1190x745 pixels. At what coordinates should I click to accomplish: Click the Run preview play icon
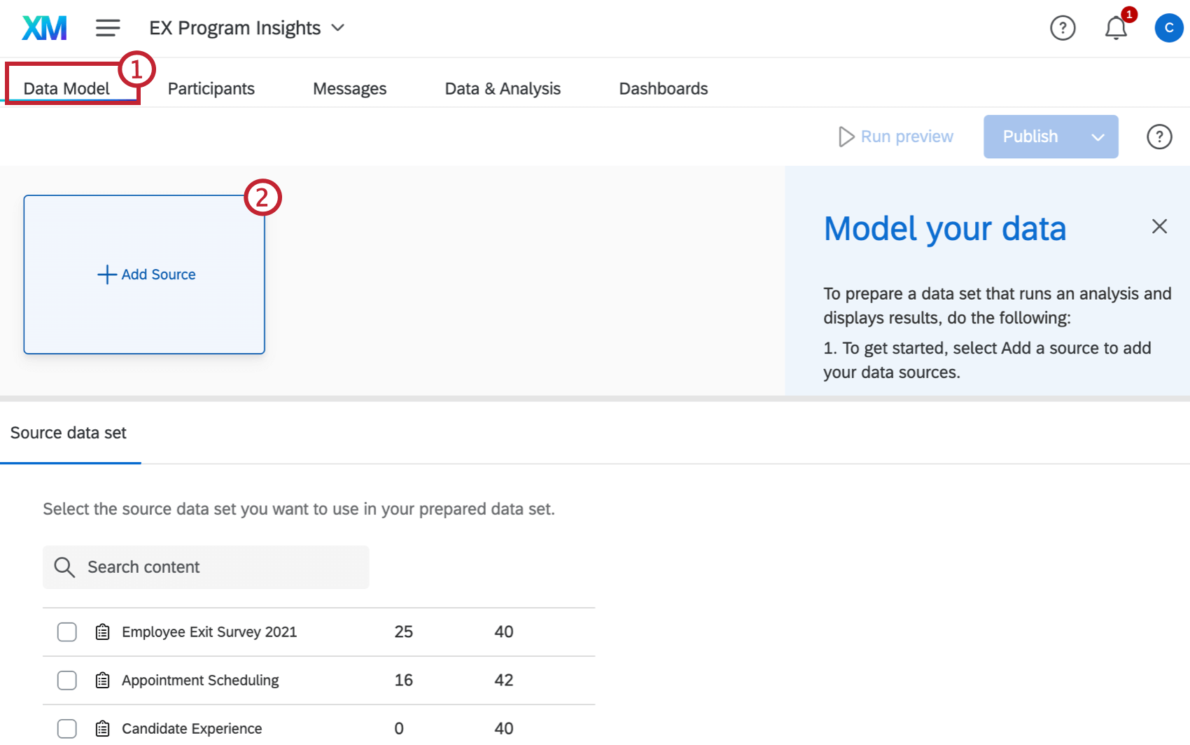tap(846, 137)
